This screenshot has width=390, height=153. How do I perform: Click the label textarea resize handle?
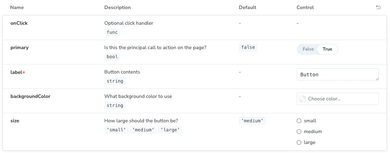point(377,79)
